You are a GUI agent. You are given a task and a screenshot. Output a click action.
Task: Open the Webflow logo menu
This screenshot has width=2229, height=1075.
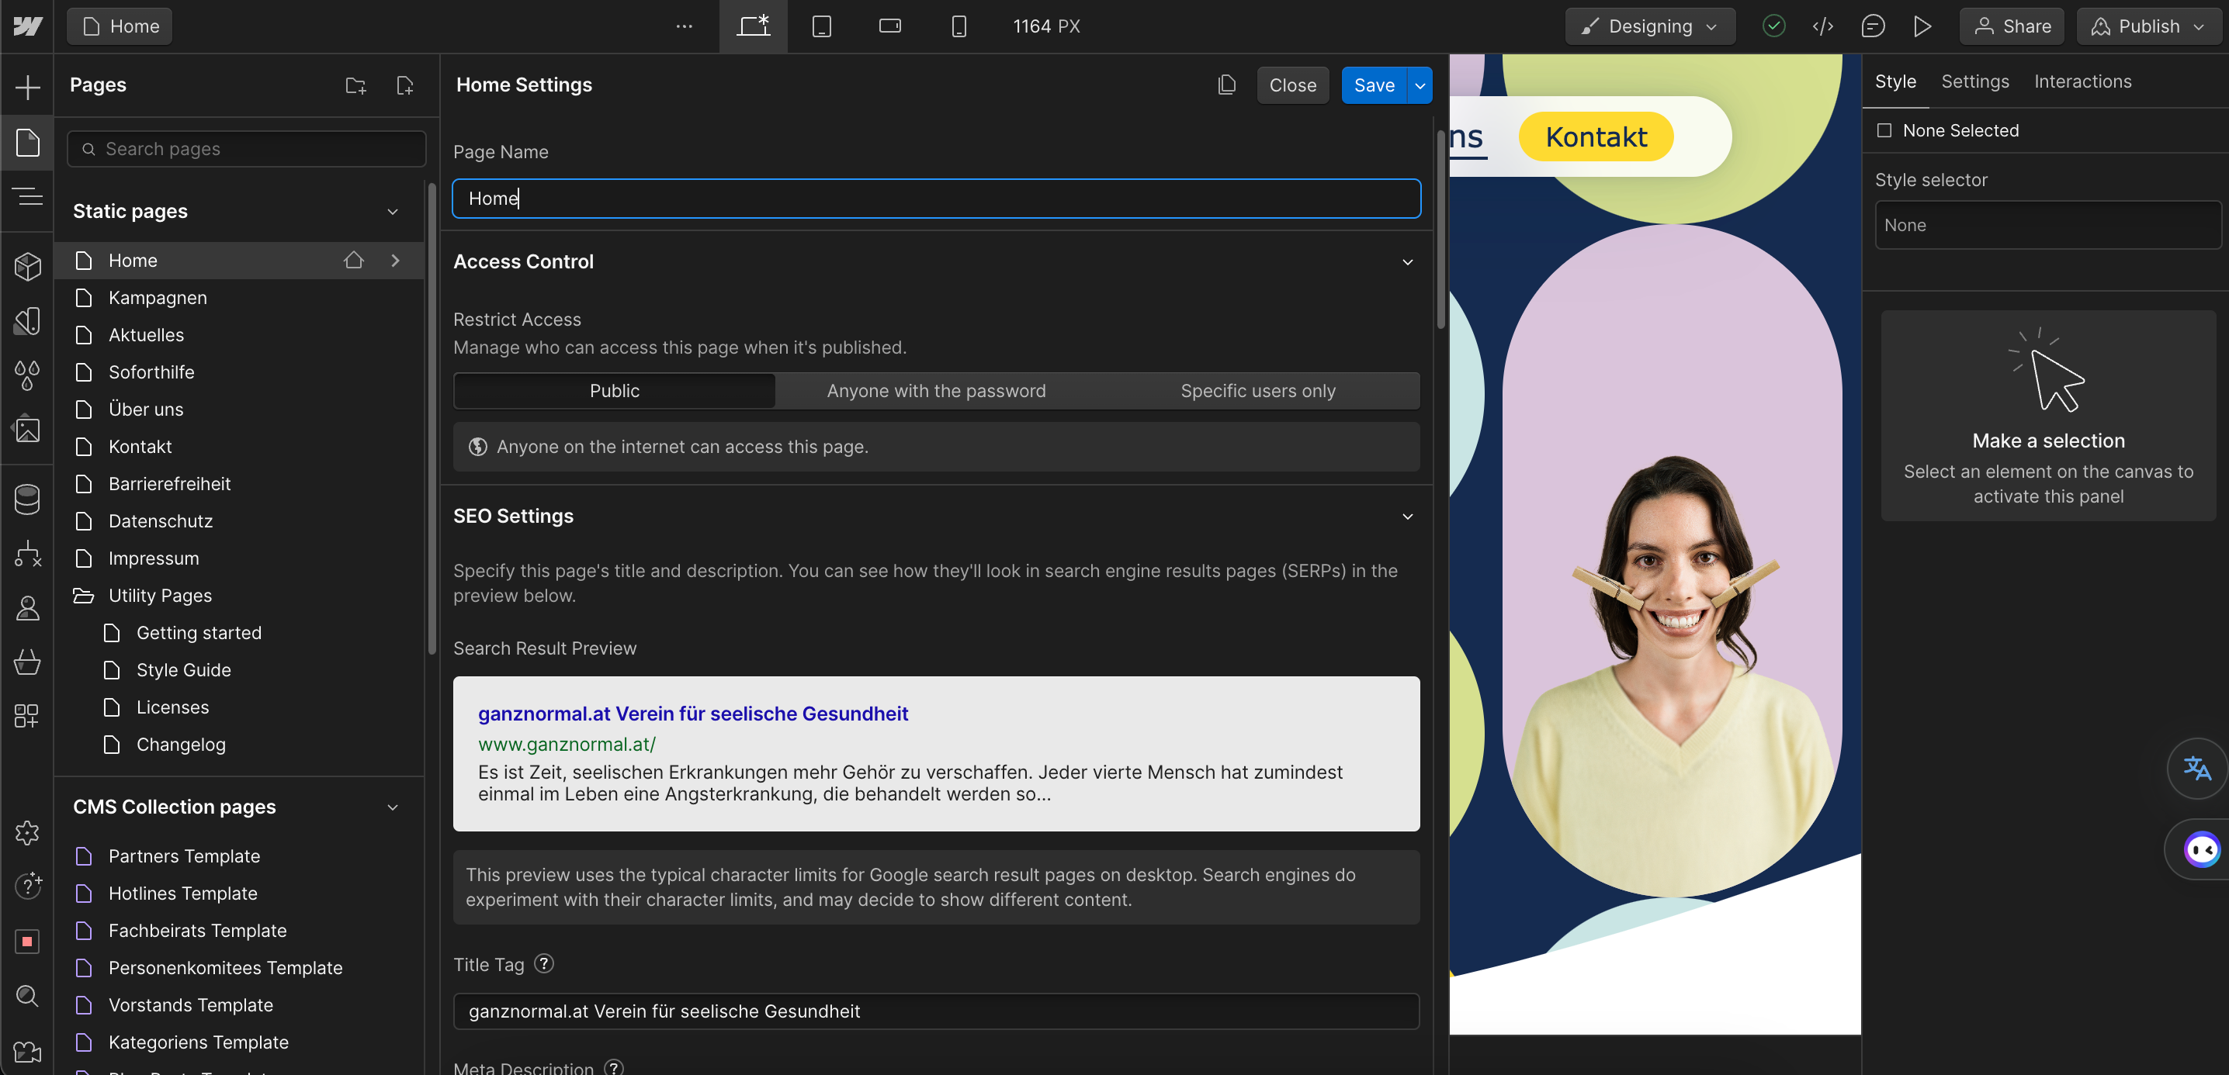click(27, 26)
